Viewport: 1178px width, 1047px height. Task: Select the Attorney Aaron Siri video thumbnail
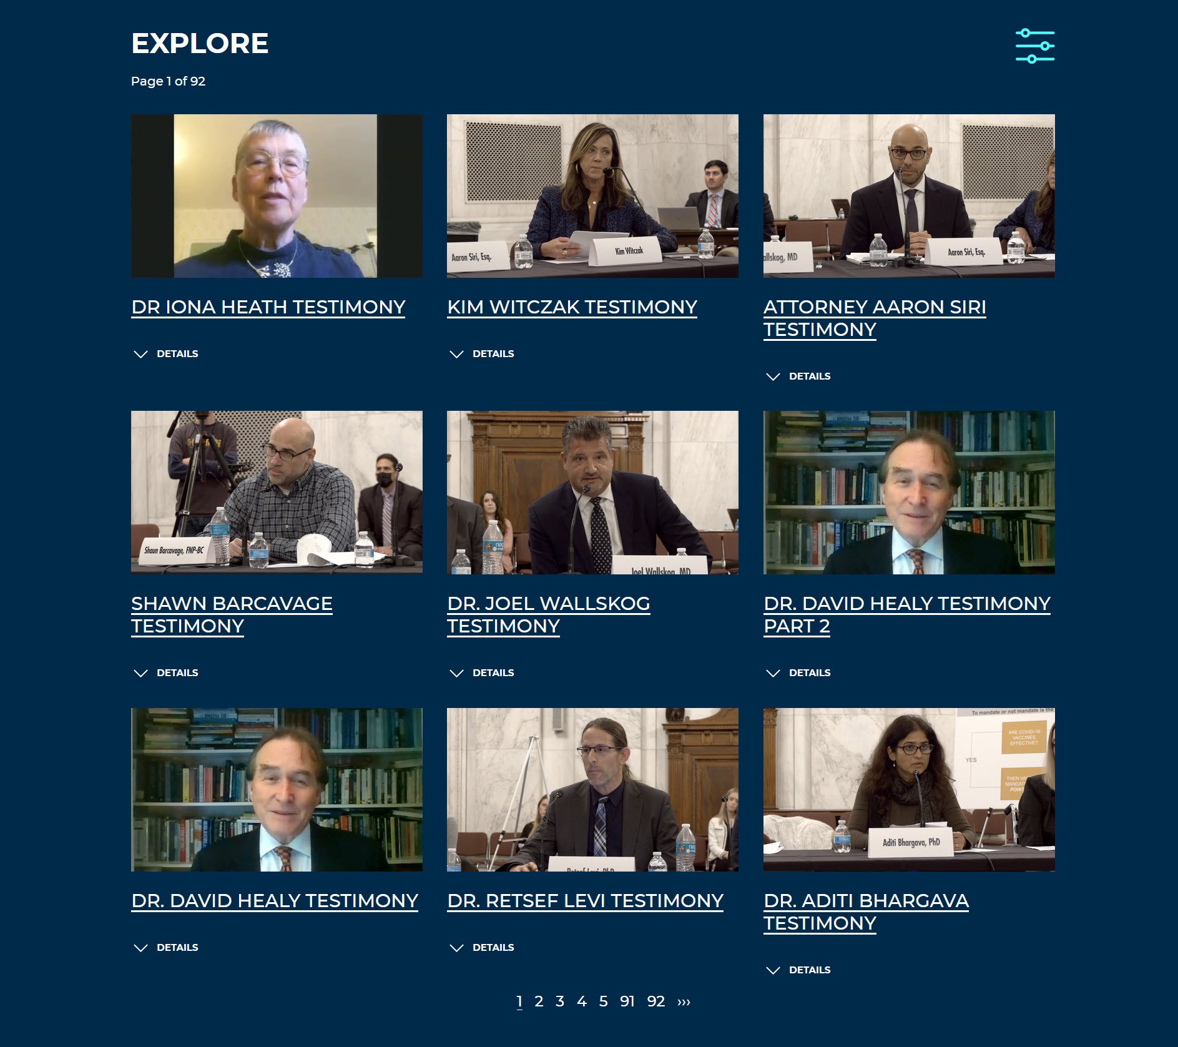point(909,195)
